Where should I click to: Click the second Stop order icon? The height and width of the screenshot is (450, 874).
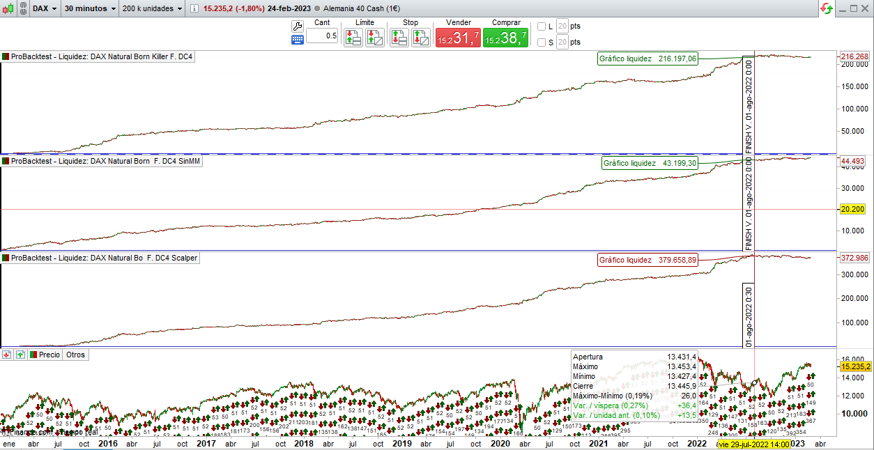[420, 38]
